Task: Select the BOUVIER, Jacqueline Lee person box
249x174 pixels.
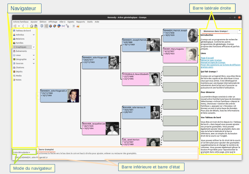Action: pyautogui.click(x=100, y=129)
